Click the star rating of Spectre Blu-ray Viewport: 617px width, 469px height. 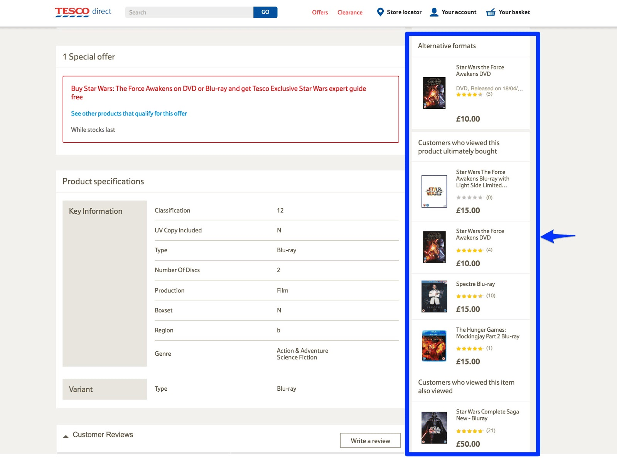click(469, 296)
